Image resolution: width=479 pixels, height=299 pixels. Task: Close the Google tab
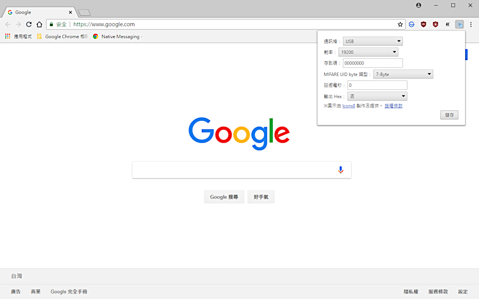point(70,12)
